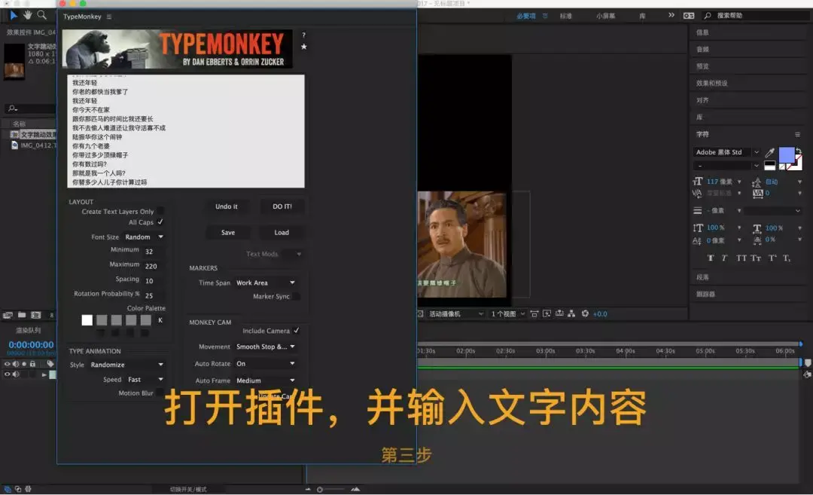Toggle the All Caps checkbox
Viewport: 813px width, 495px height.
click(160, 222)
